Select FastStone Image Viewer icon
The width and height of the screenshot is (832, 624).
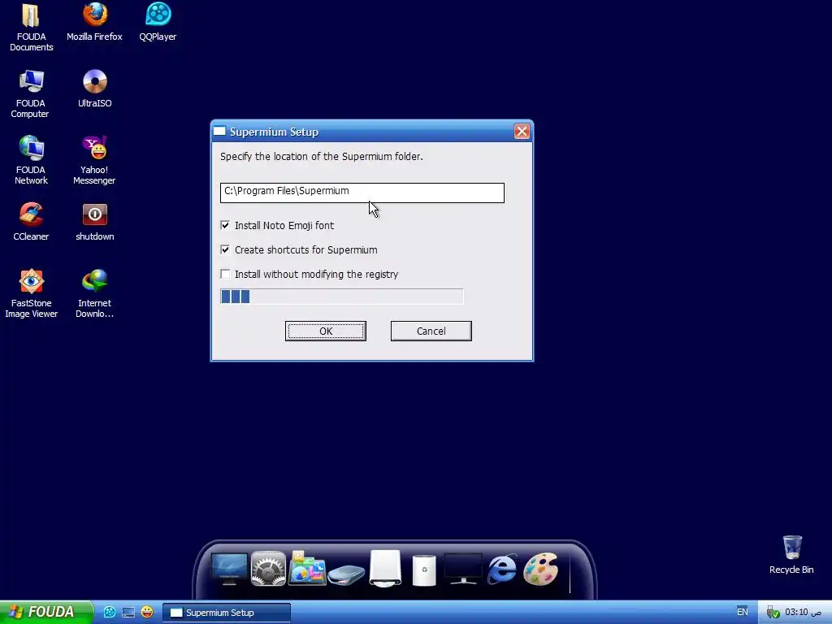31,293
